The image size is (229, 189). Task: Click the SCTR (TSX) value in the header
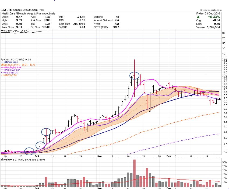point(116,27)
